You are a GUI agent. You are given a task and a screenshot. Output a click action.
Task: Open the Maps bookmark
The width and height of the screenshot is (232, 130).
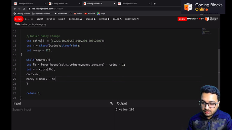(101, 13)
